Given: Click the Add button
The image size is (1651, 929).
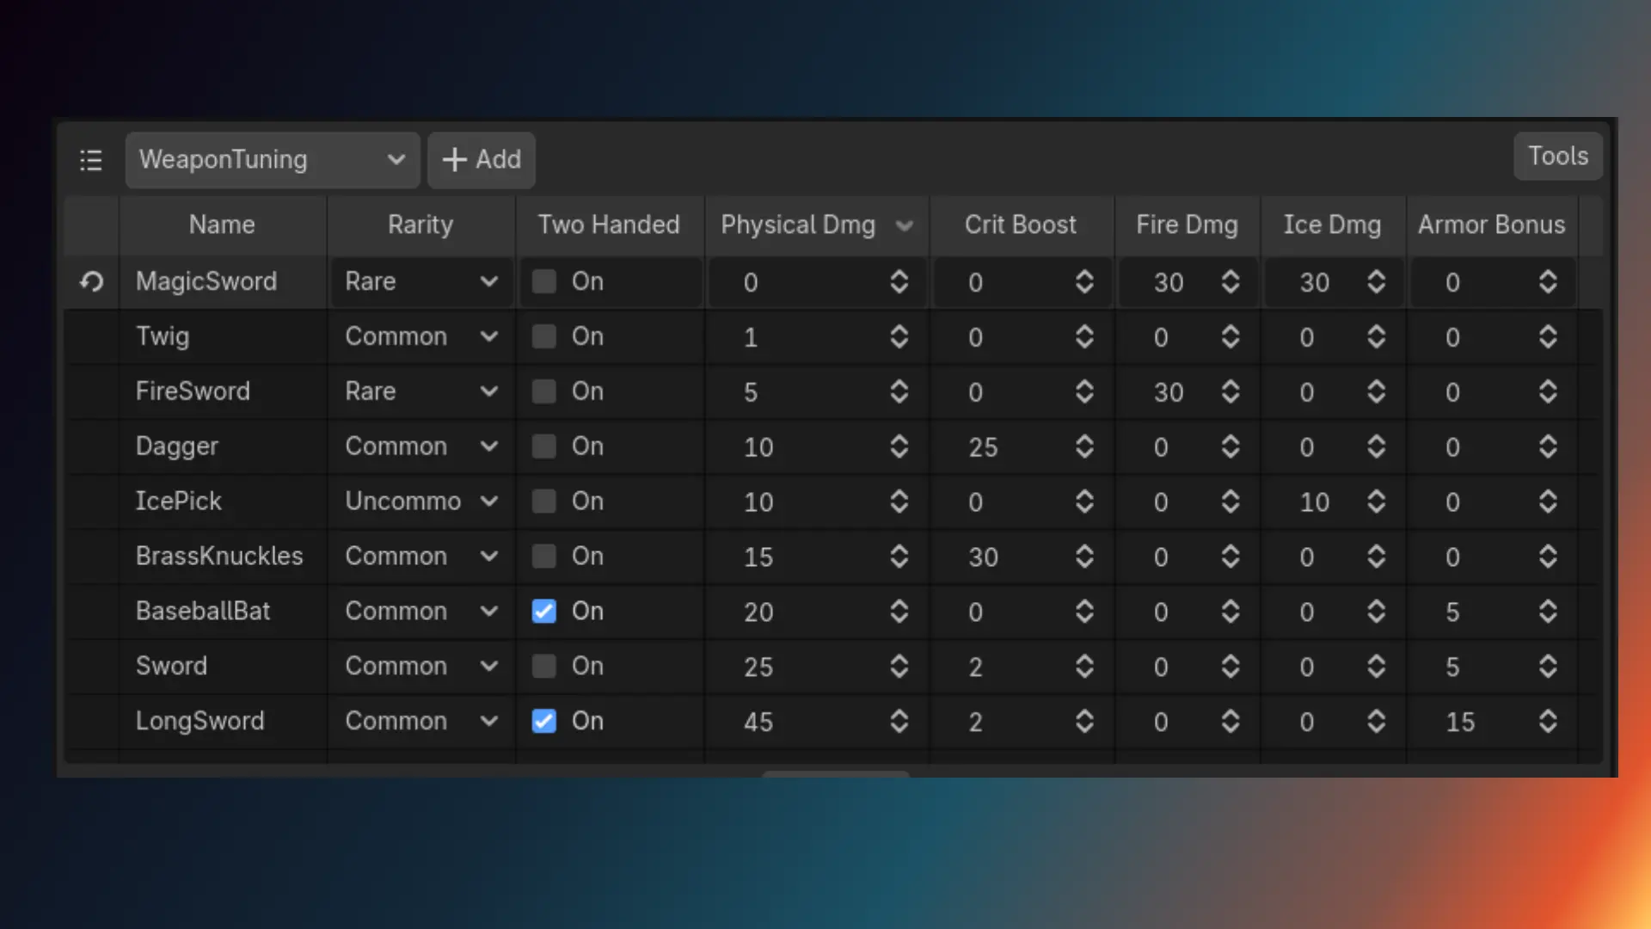Looking at the screenshot, I should [482, 160].
